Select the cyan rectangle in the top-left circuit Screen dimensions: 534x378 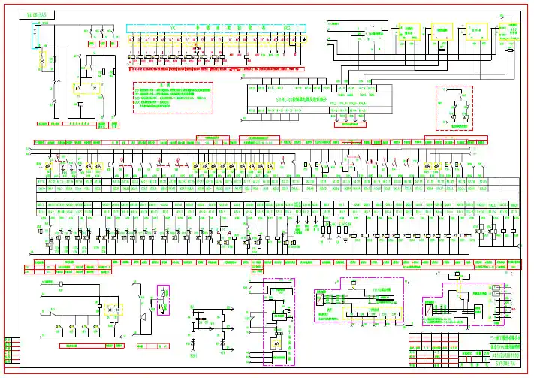[x=35, y=36]
